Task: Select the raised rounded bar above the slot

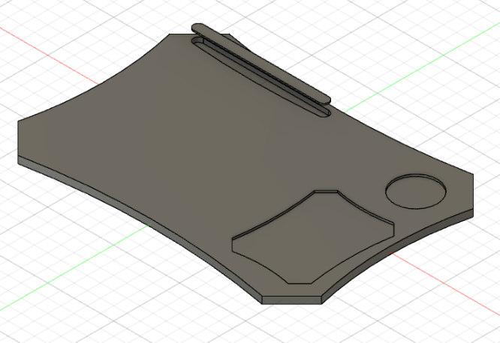Action: 260,63
